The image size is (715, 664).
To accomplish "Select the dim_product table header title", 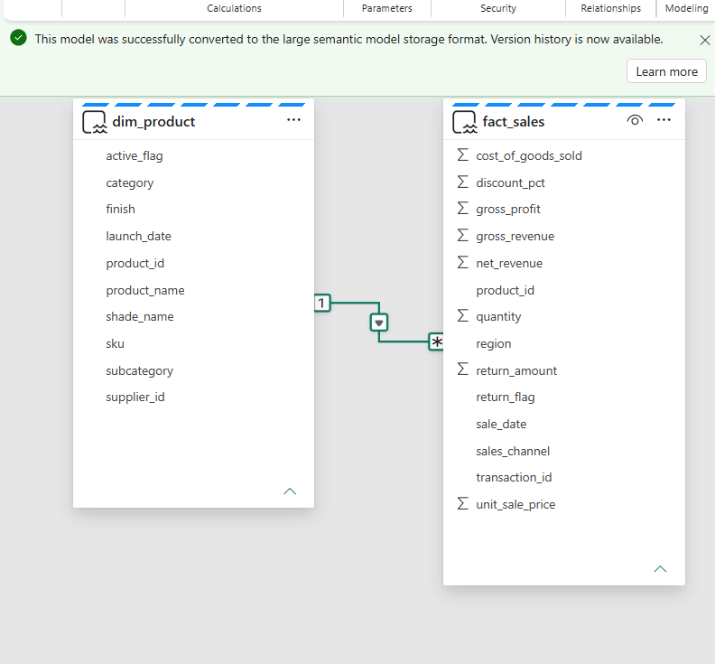I will tap(153, 122).
